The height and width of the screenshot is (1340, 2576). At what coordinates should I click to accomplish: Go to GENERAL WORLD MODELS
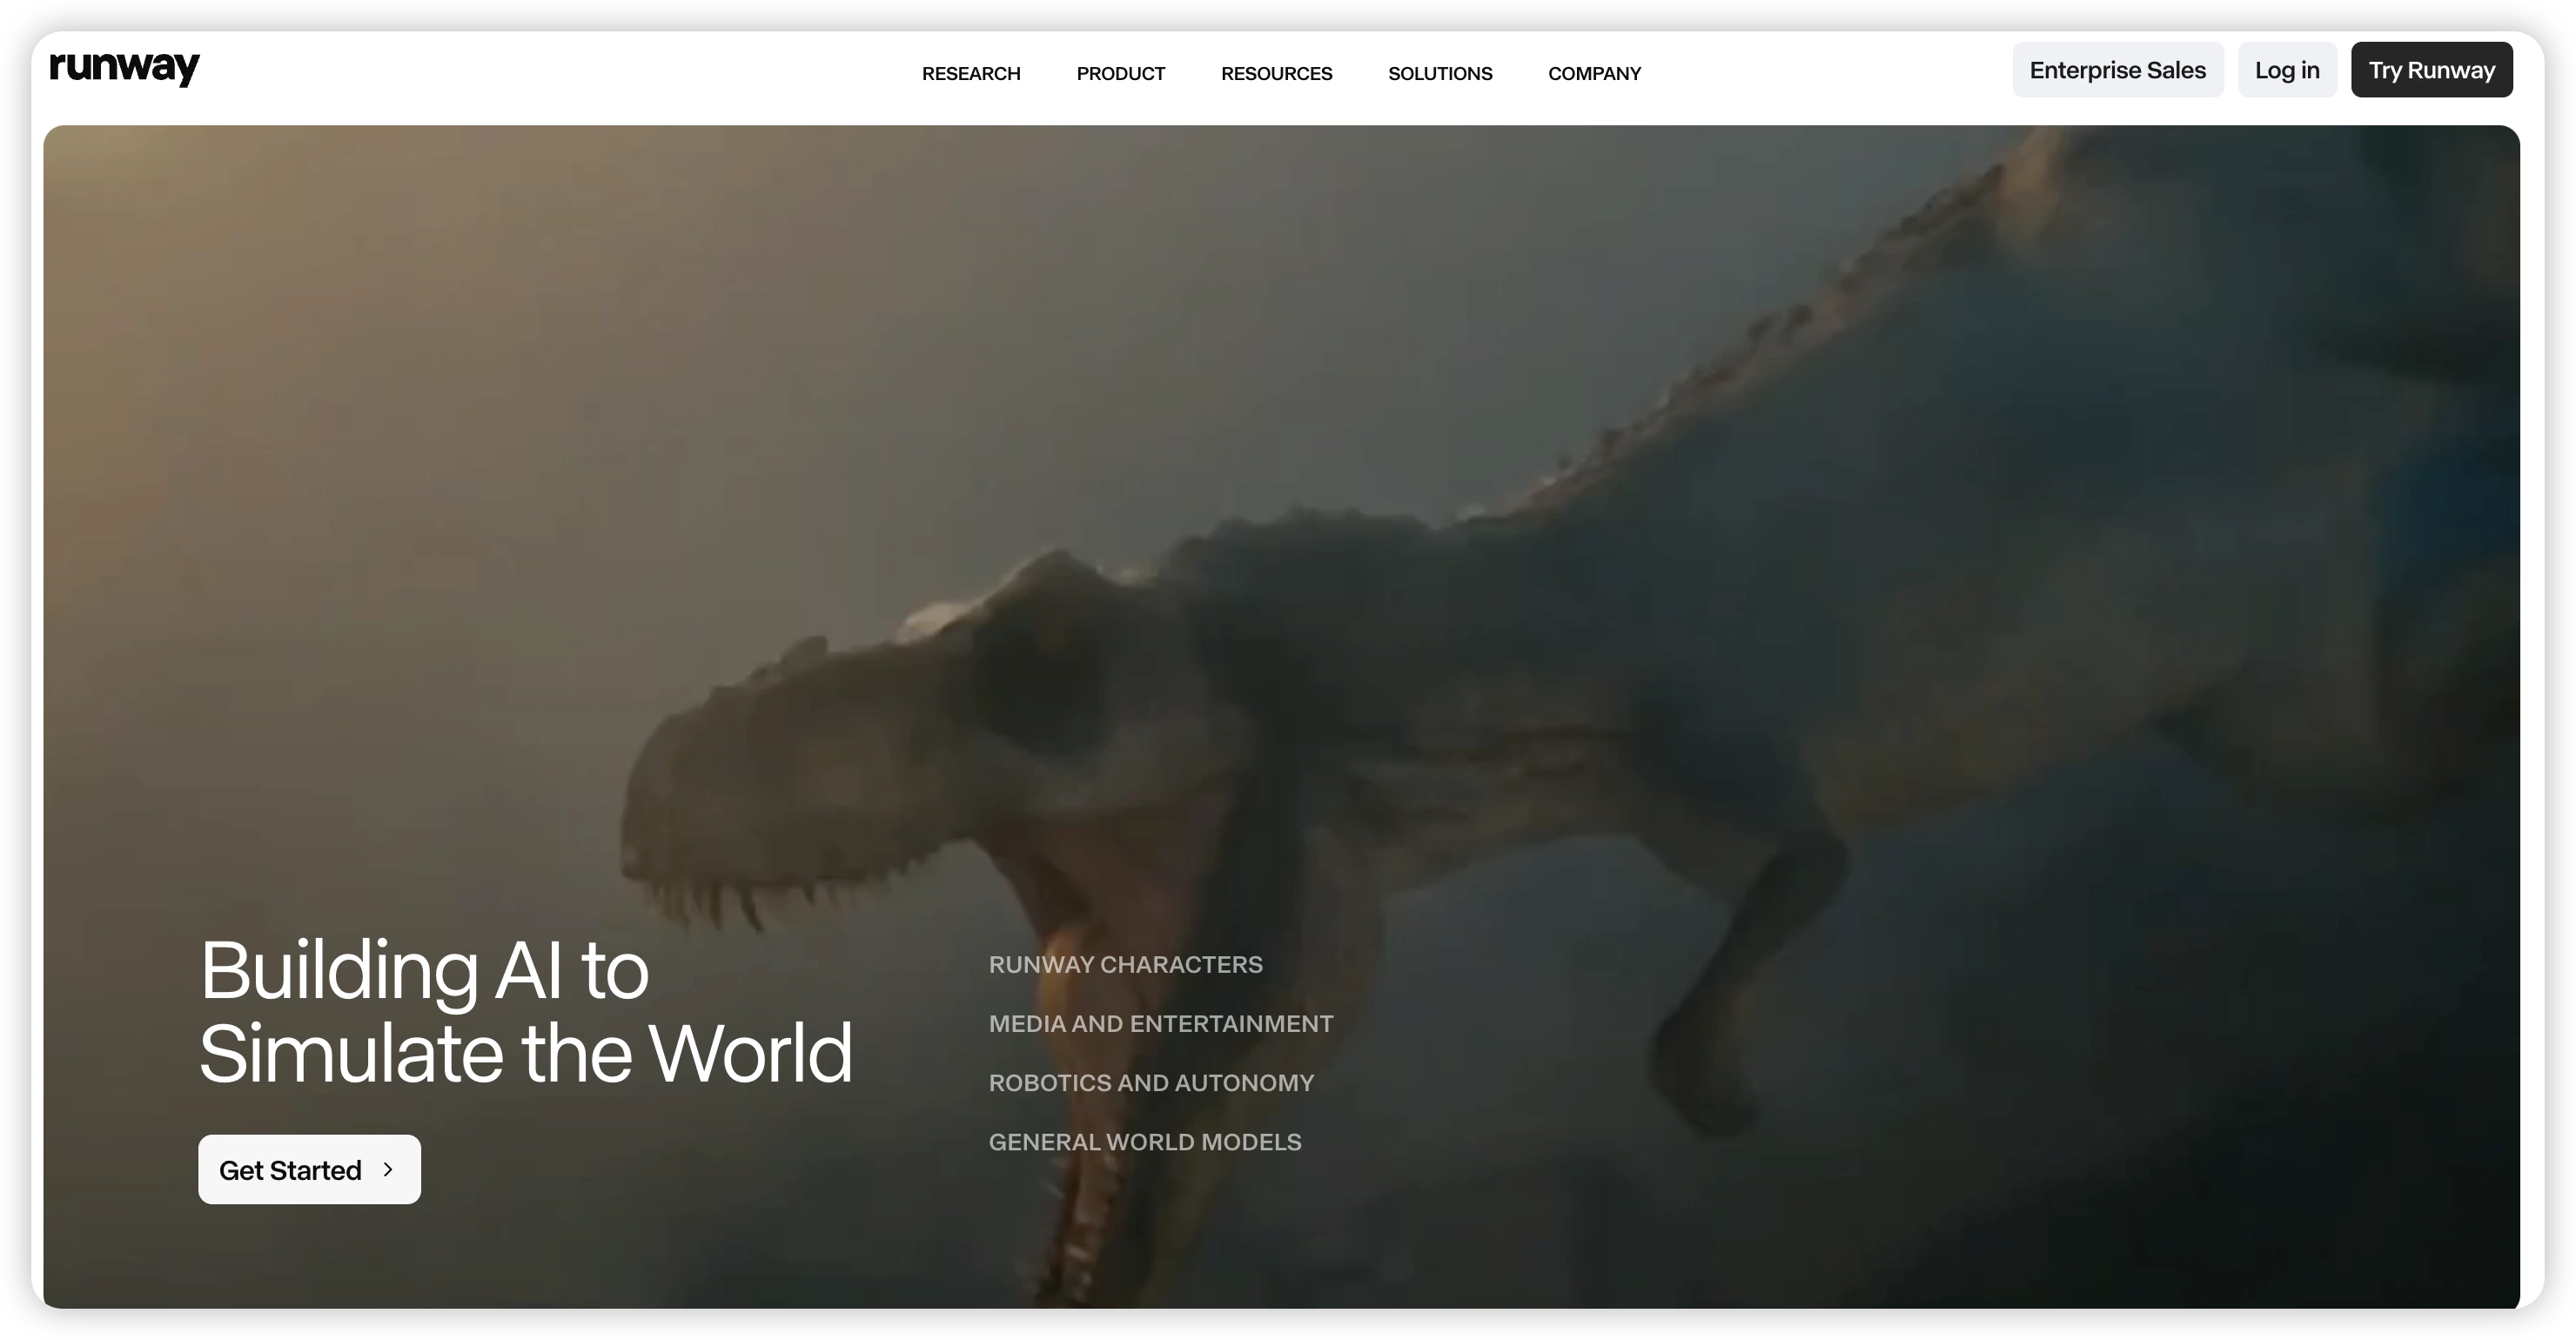[1144, 1141]
